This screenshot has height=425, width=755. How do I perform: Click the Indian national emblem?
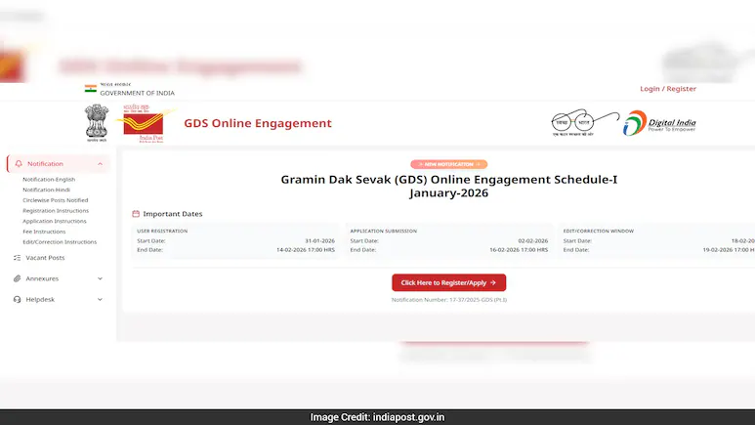(96, 124)
